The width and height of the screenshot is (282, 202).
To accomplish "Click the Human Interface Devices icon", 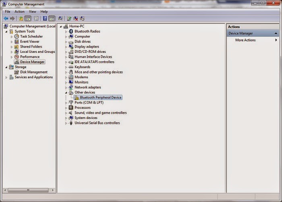I will 71,57.
